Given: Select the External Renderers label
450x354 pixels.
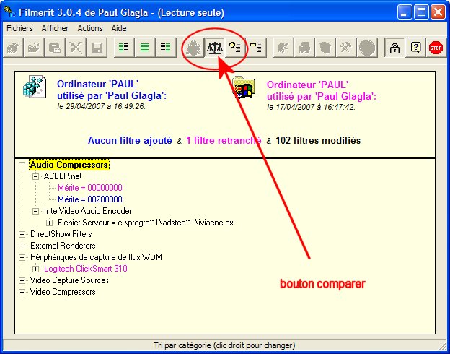Looking at the screenshot, I should (63, 246).
